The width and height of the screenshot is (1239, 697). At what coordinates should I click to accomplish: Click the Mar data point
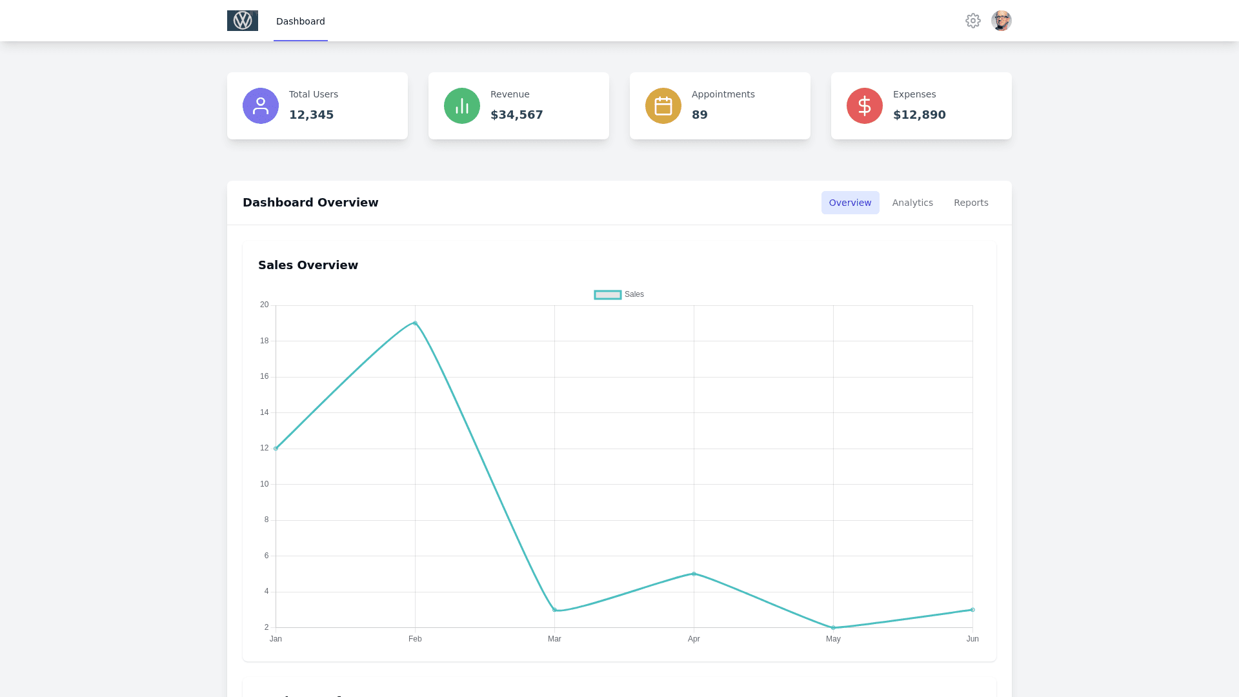point(554,610)
